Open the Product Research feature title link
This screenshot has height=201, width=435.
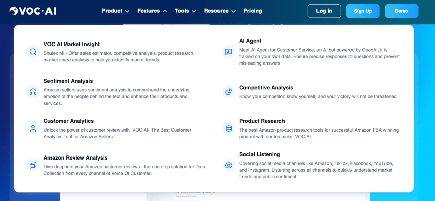click(x=262, y=121)
